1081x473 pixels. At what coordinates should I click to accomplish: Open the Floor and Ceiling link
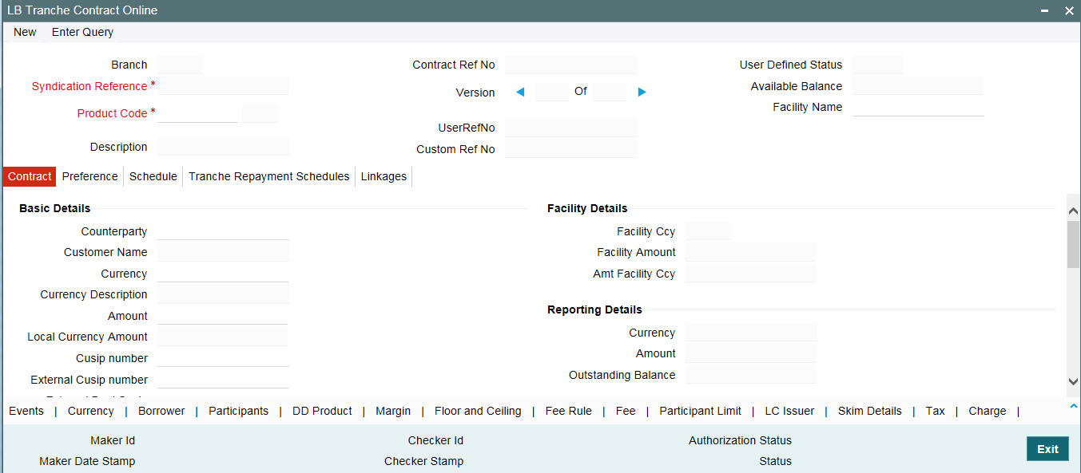pos(478,411)
